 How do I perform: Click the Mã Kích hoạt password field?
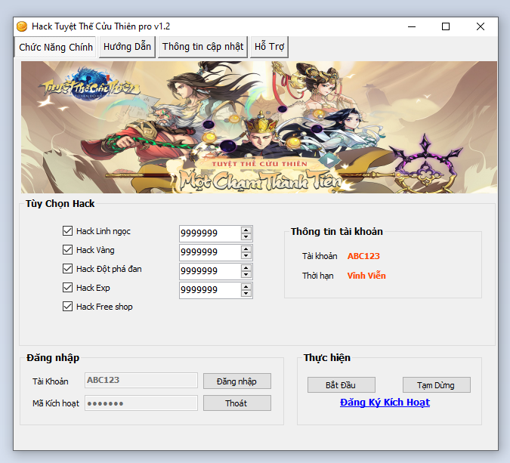[141, 403]
